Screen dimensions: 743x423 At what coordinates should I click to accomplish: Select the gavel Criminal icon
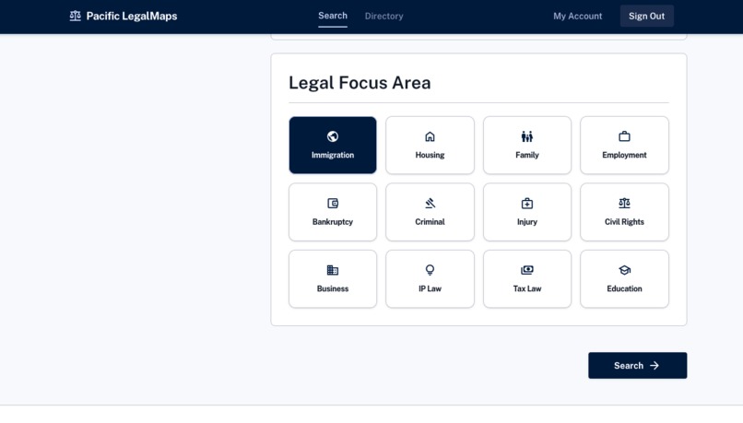click(x=430, y=204)
